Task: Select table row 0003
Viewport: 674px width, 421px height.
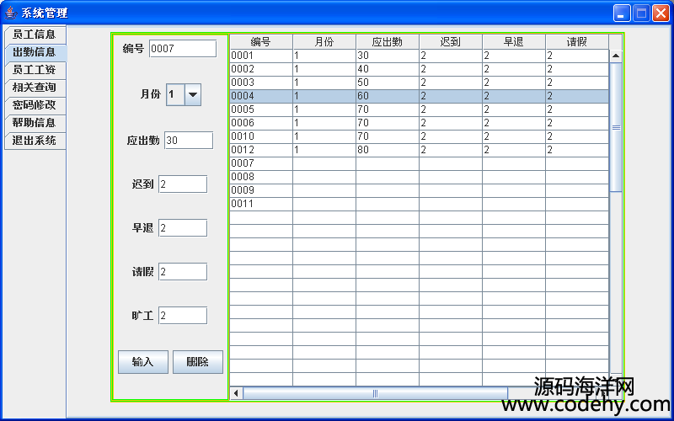Action: [x=419, y=83]
